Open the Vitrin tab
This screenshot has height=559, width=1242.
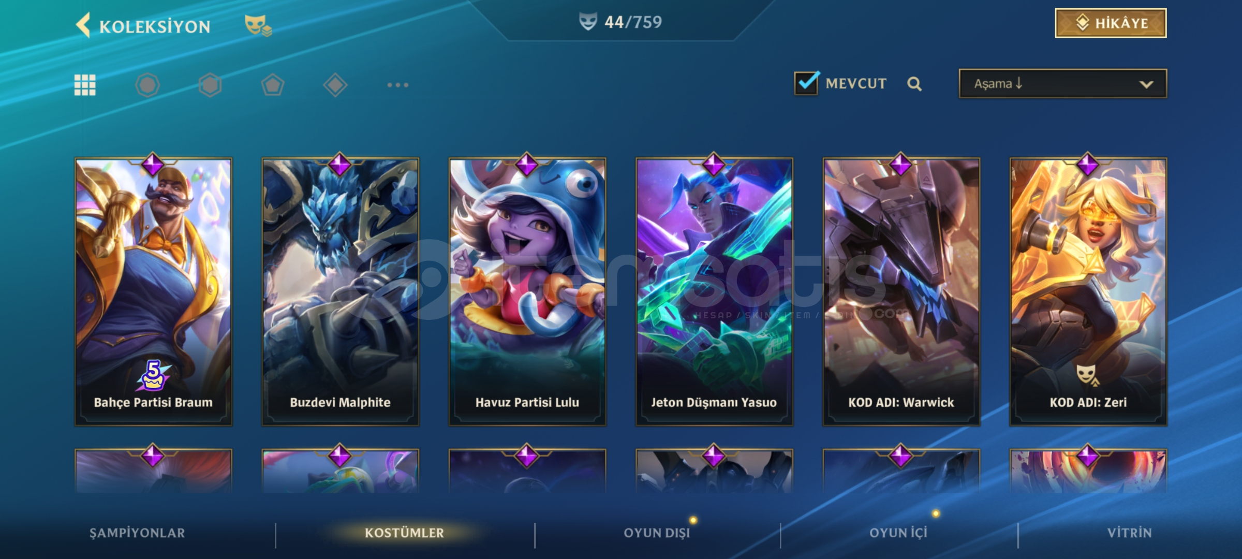click(x=1130, y=533)
